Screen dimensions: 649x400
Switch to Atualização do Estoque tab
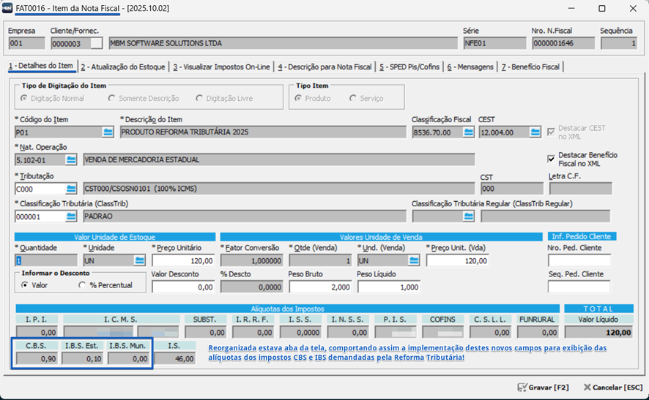[124, 67]
